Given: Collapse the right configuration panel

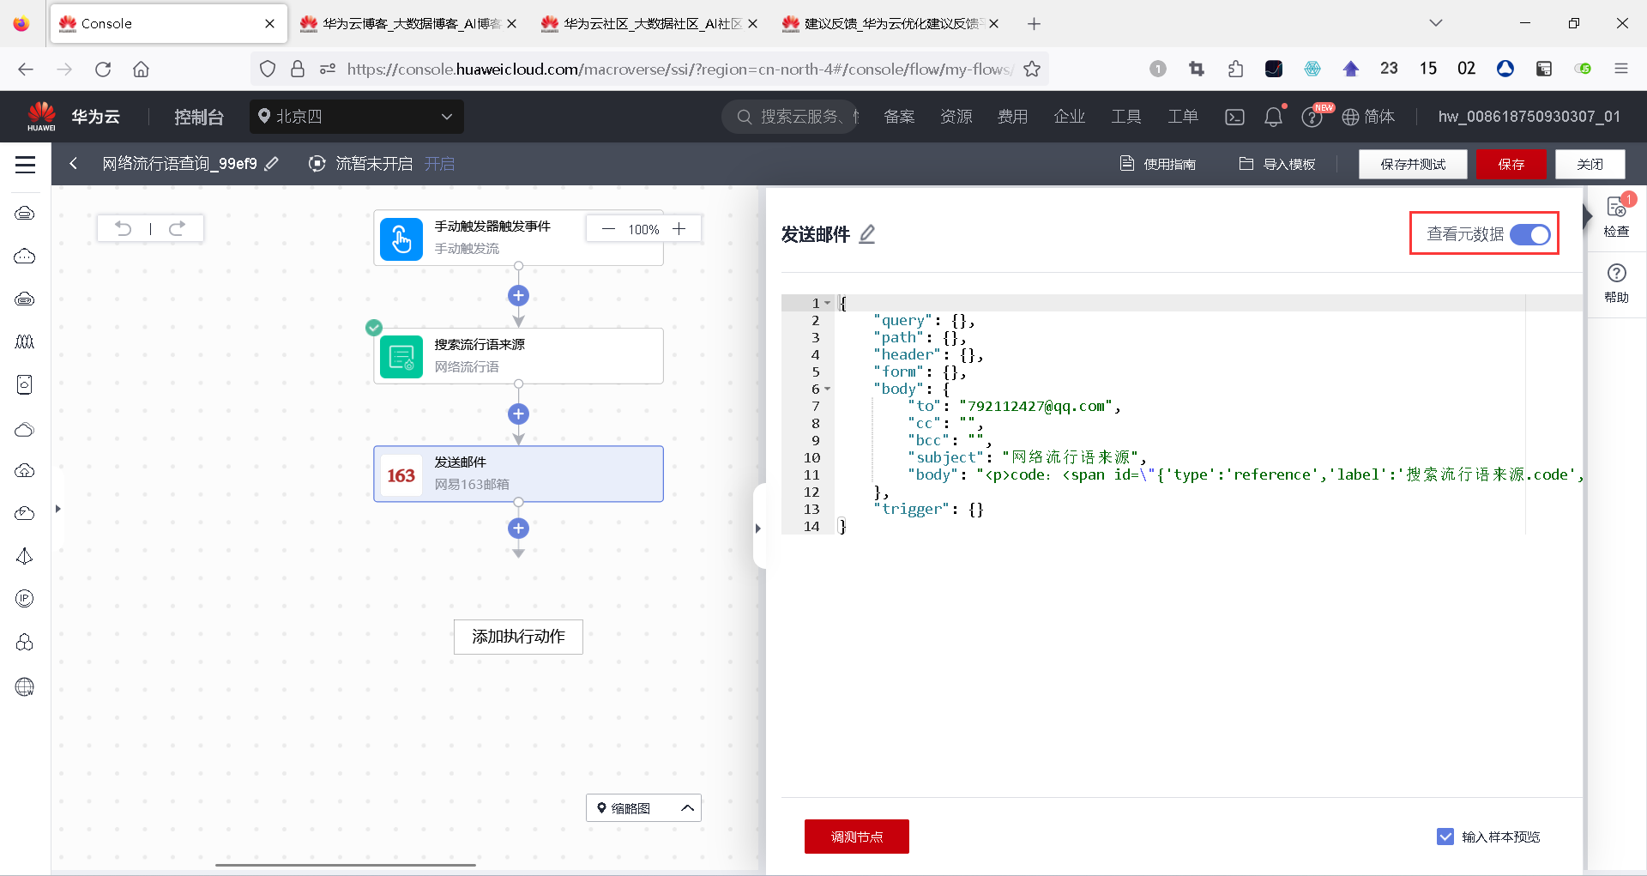Looking at the screenshot, I should [x=758, y=529].
